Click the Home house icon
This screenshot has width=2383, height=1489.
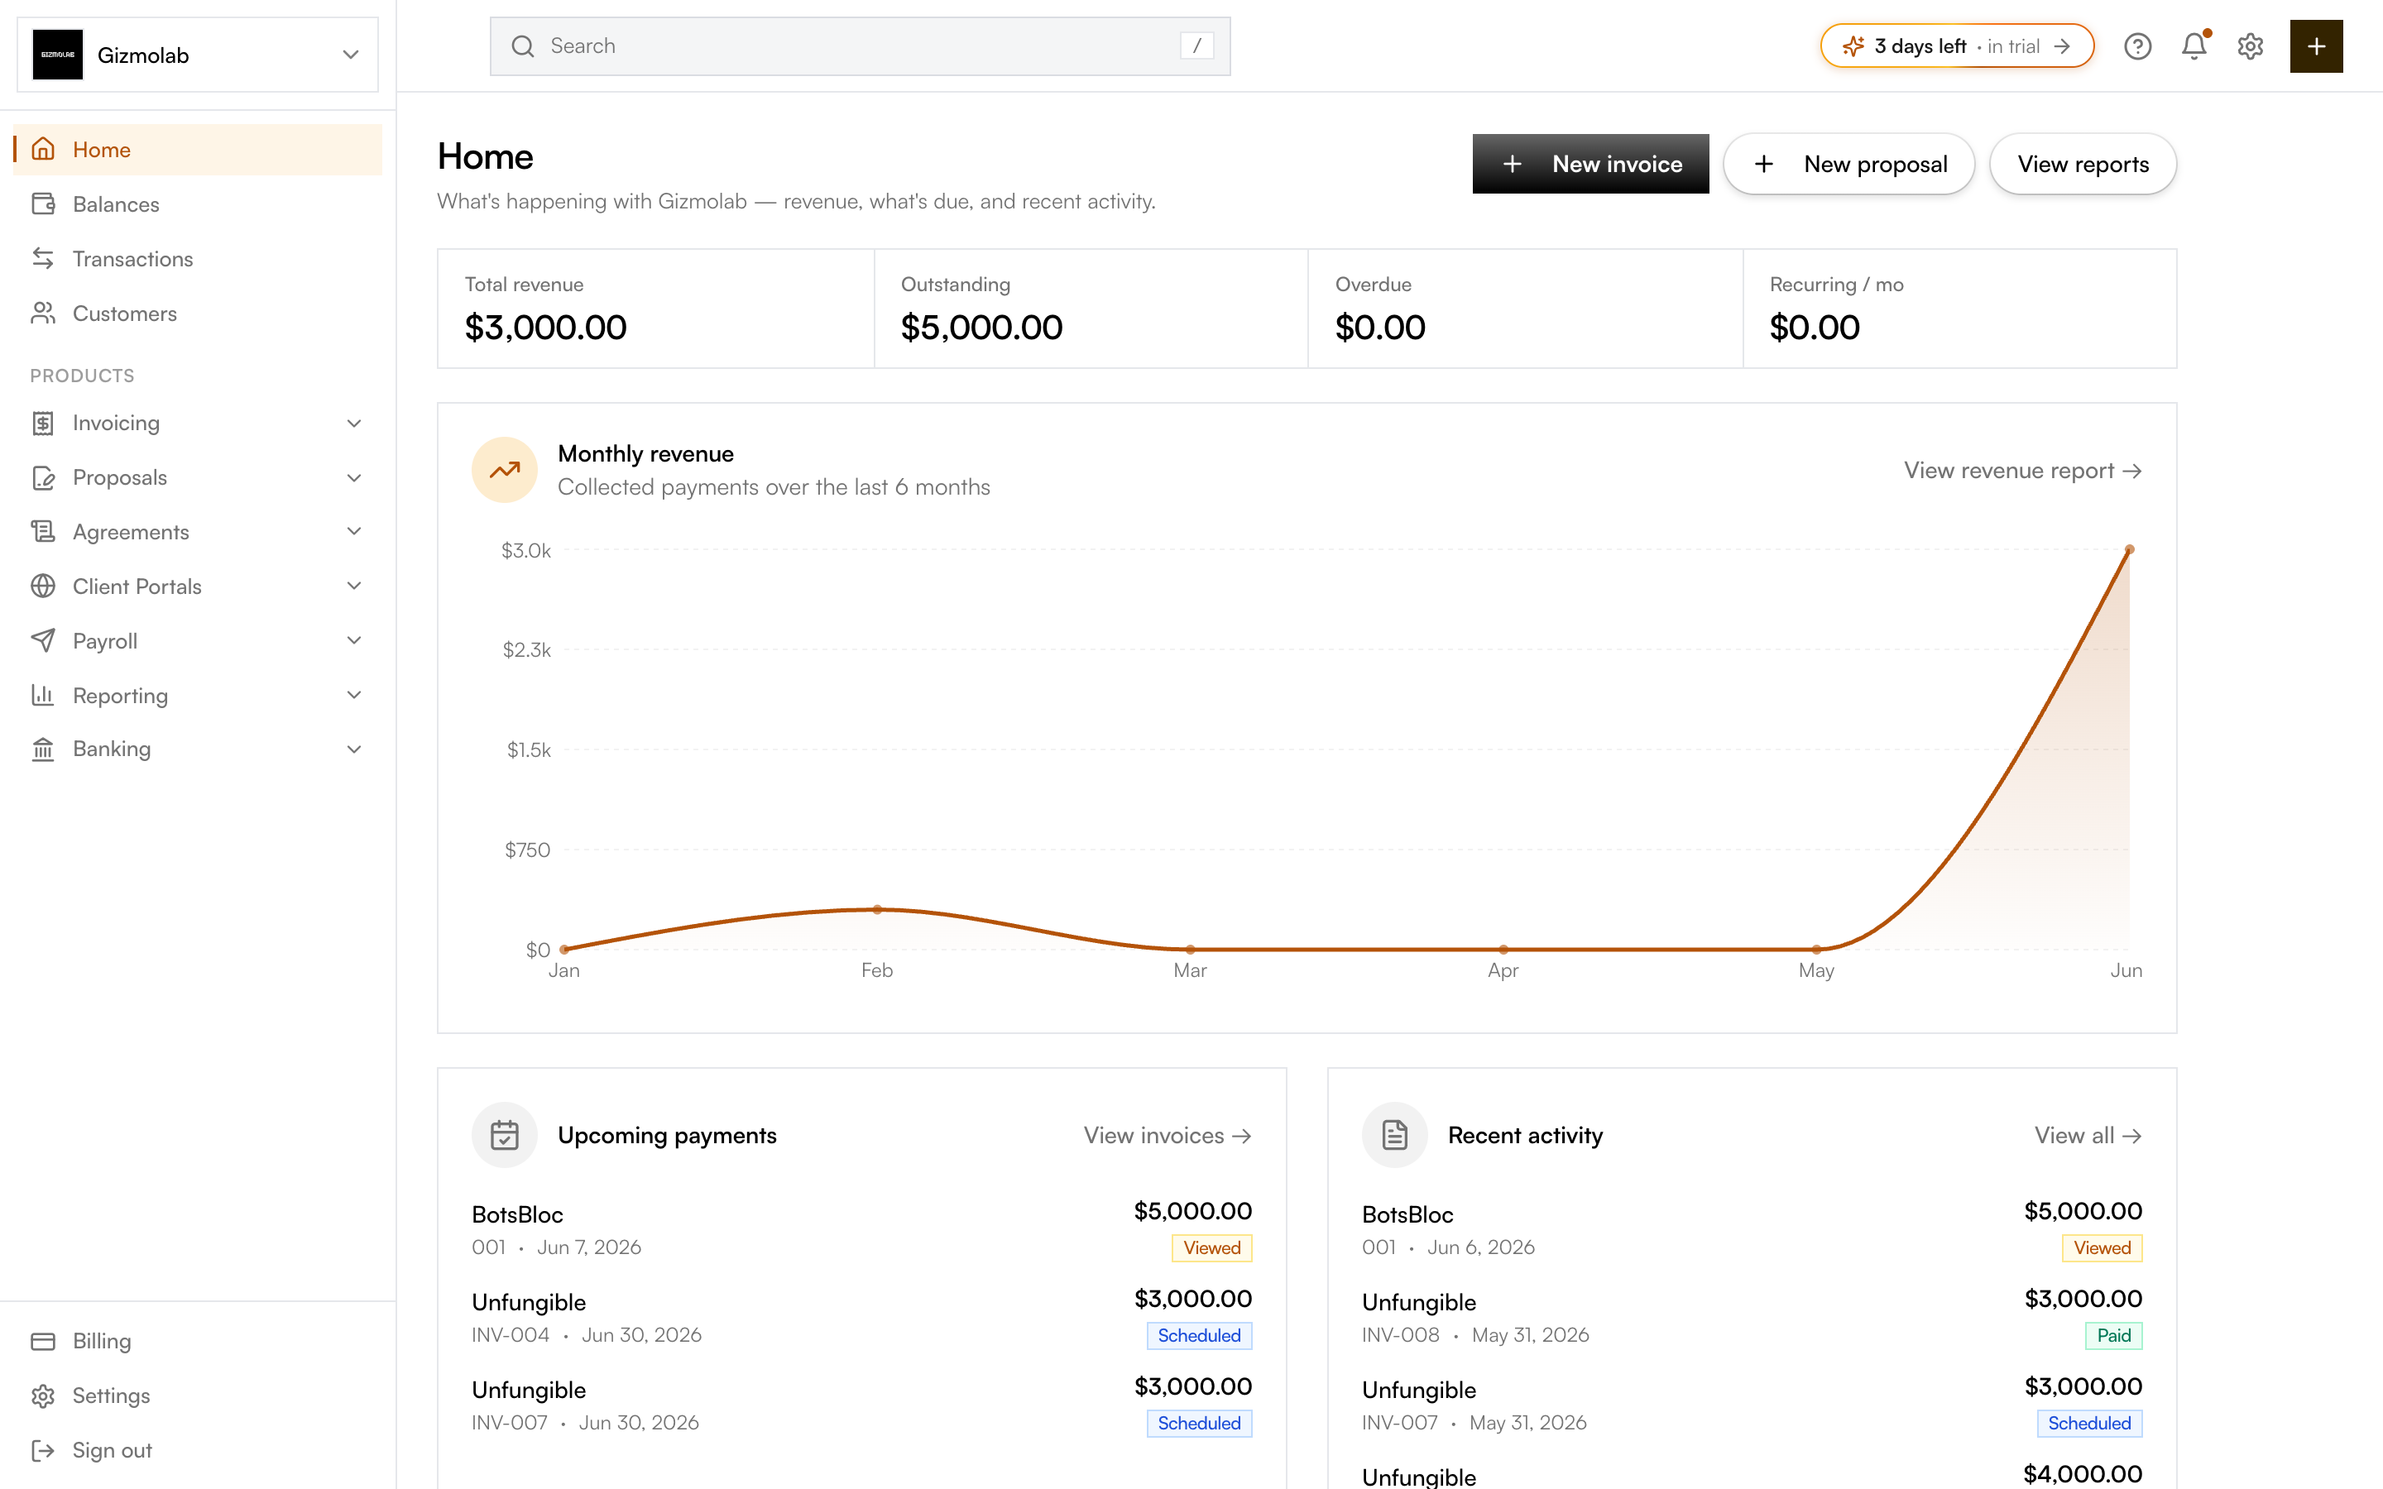[43, 150]
